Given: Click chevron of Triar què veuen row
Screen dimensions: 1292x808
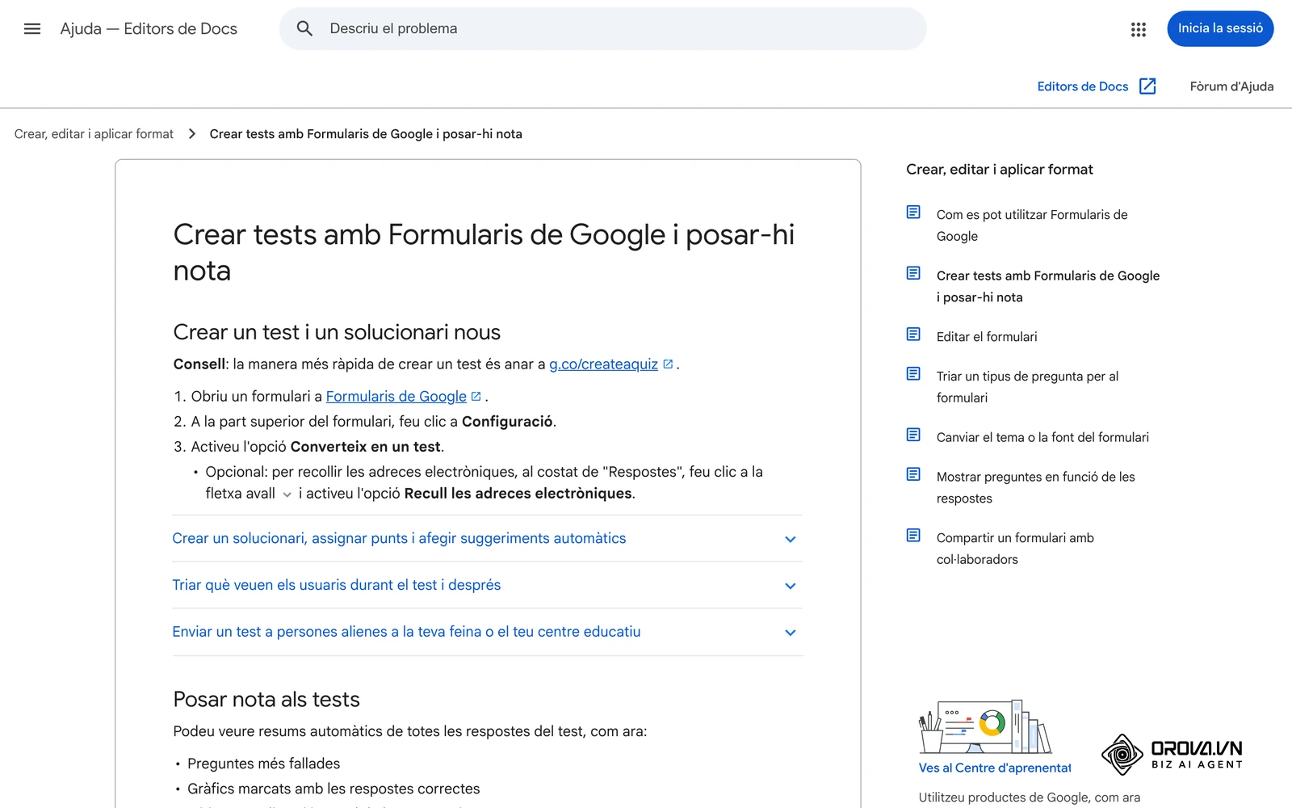Looking at the screenshot, I should pos(791,586).
